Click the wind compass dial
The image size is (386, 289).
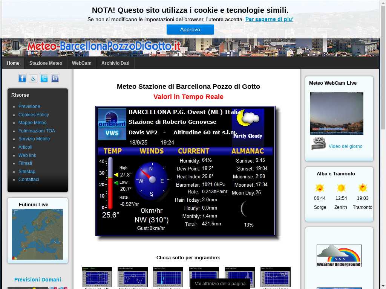coord(152,181)
